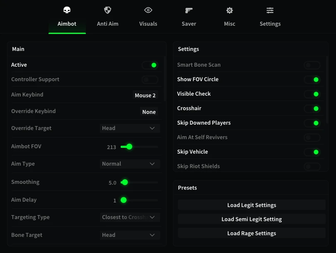Click the Settings panel vertical scrollbar
The height and width of the screenshot is (253, 336).
[327, 90]
